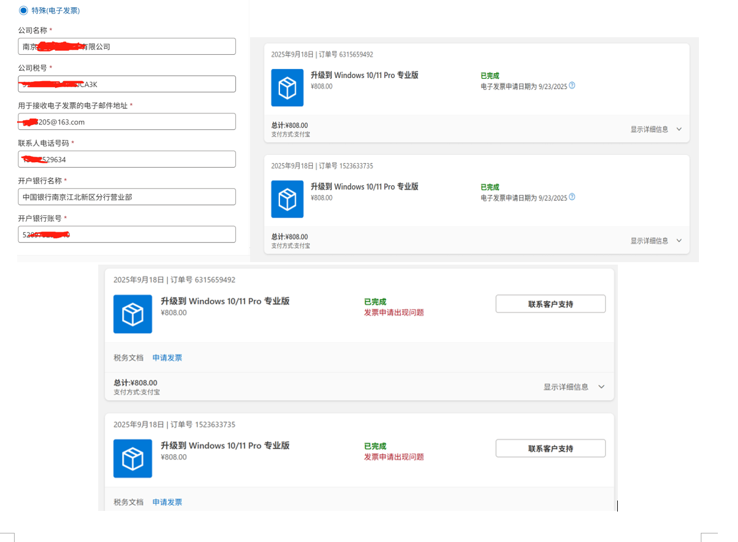Click the 税务文档 label under order 1523633735
The image size is (738, 542).
pos(128,502)
